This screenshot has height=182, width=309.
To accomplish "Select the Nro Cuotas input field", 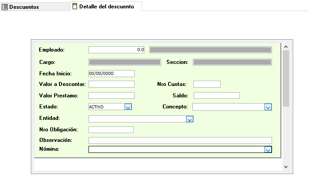I will coord(206,84).
